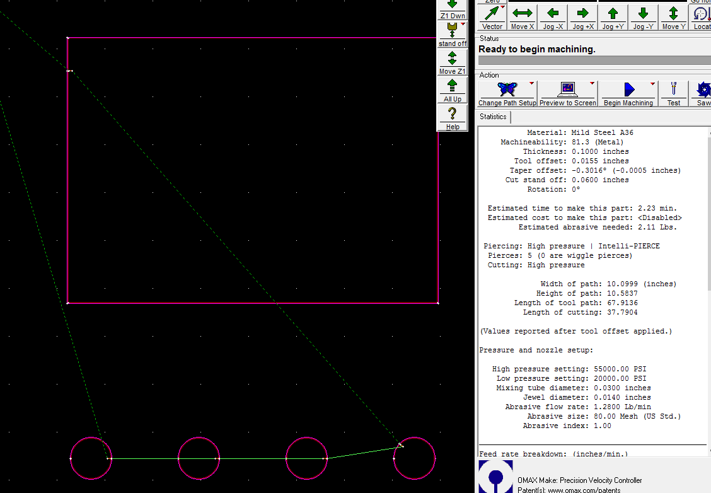Click the Vector move icon
This screenshot has width=711, height=493.
pyautogui.click(x=492, y=14)
